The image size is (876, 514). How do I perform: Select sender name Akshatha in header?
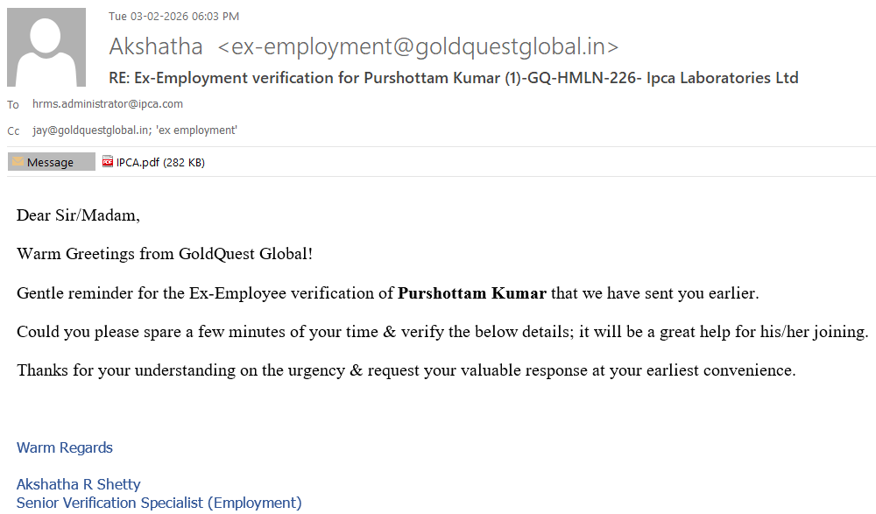(156, 47)
